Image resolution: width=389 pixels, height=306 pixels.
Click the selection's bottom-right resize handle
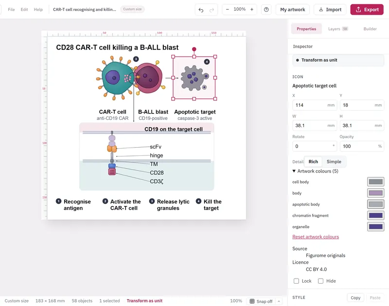pos(215,99)
